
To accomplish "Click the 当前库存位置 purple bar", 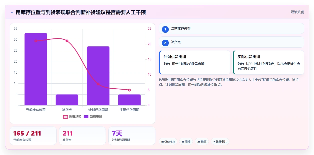I will click(36, 69).
